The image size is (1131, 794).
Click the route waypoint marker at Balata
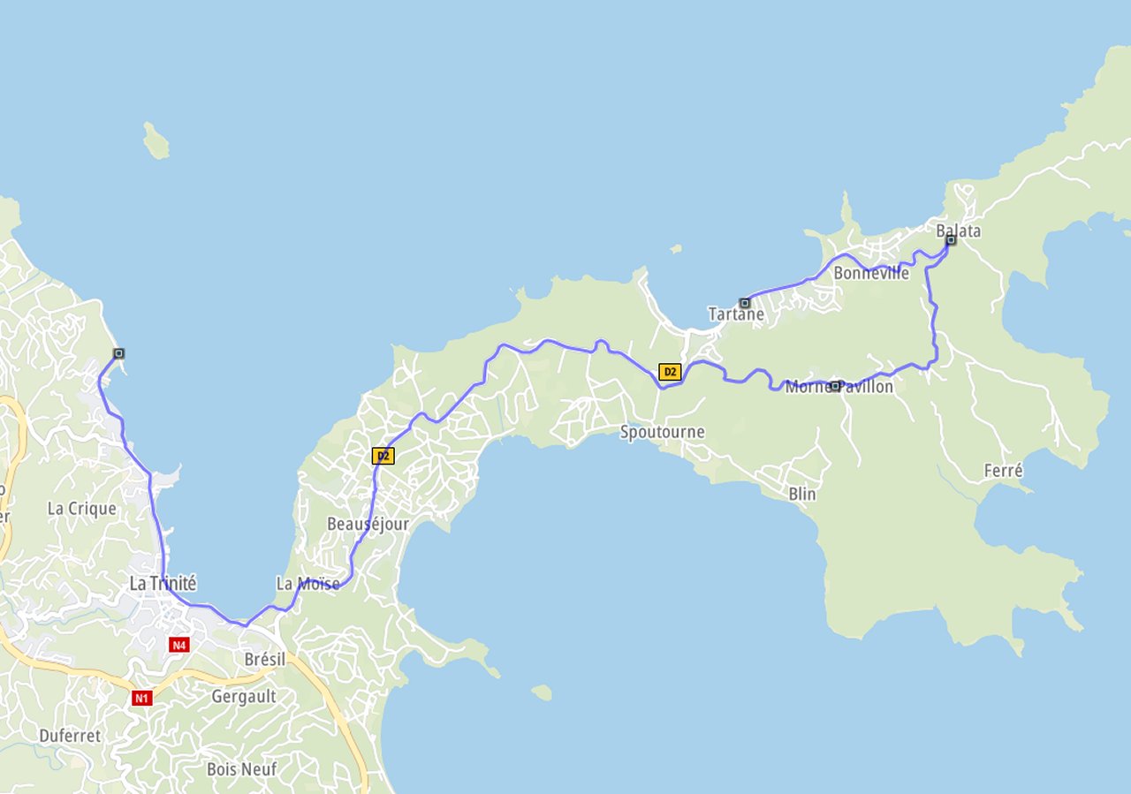pyautogui.click(x=951, y=239)
